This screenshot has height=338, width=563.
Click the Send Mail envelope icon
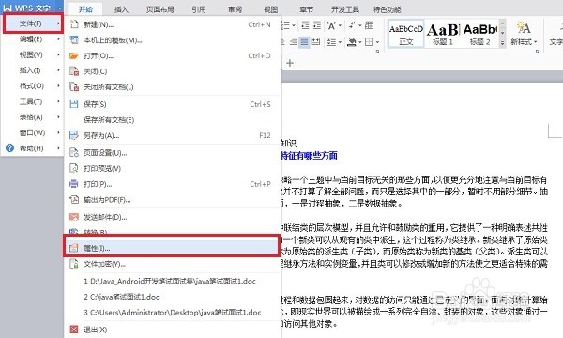tap(74, 217)
